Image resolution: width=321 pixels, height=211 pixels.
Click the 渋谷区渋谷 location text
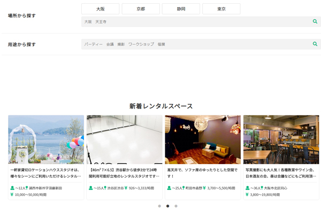pos(116,188)
